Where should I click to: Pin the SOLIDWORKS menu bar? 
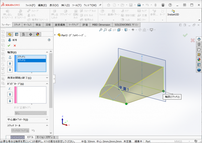tap(100, 5)
